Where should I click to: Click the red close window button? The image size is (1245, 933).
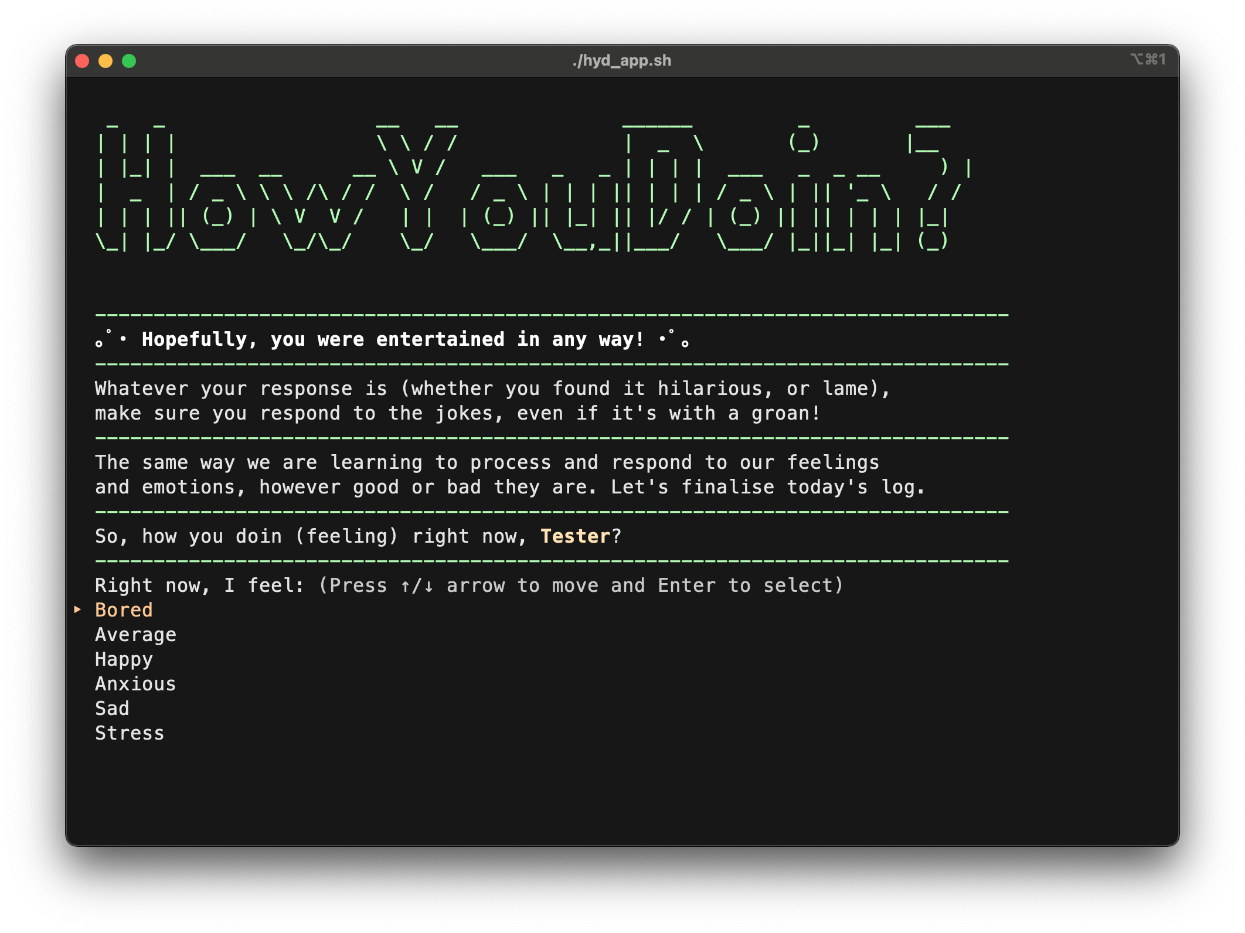[x=82, y=61]
